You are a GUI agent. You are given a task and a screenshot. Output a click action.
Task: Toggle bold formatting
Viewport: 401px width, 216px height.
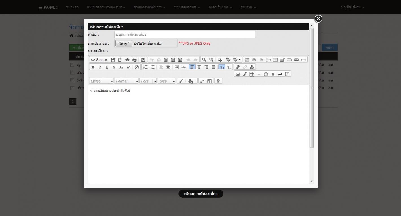click(93, 67)
